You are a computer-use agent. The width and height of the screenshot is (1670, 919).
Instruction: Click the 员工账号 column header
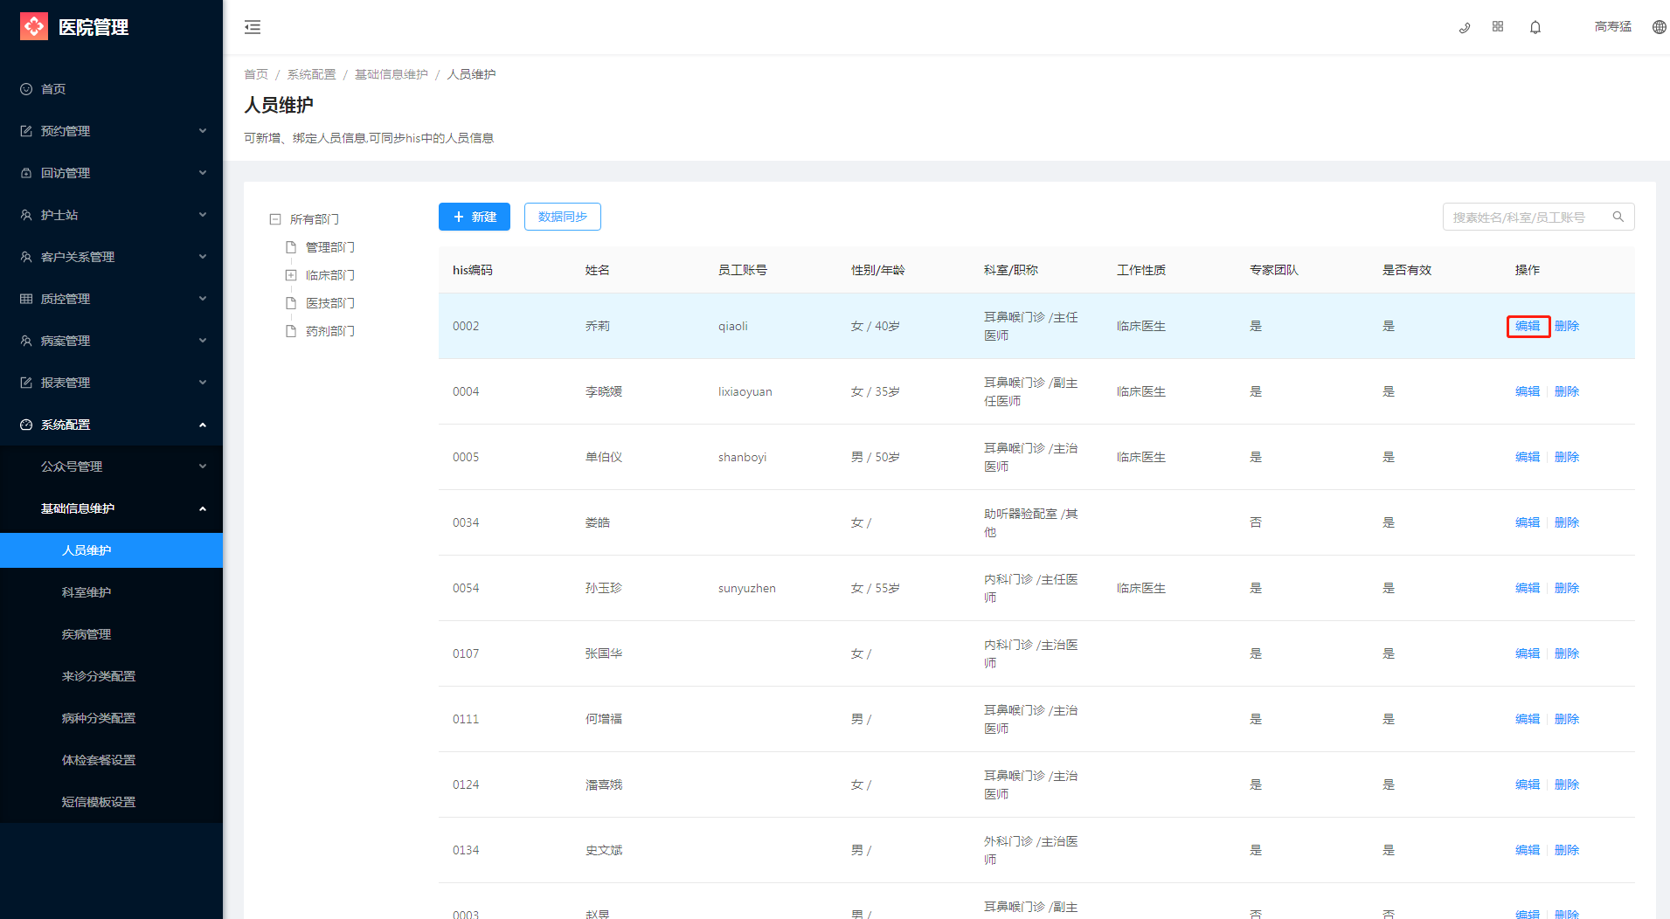click(x=743, y=270)
